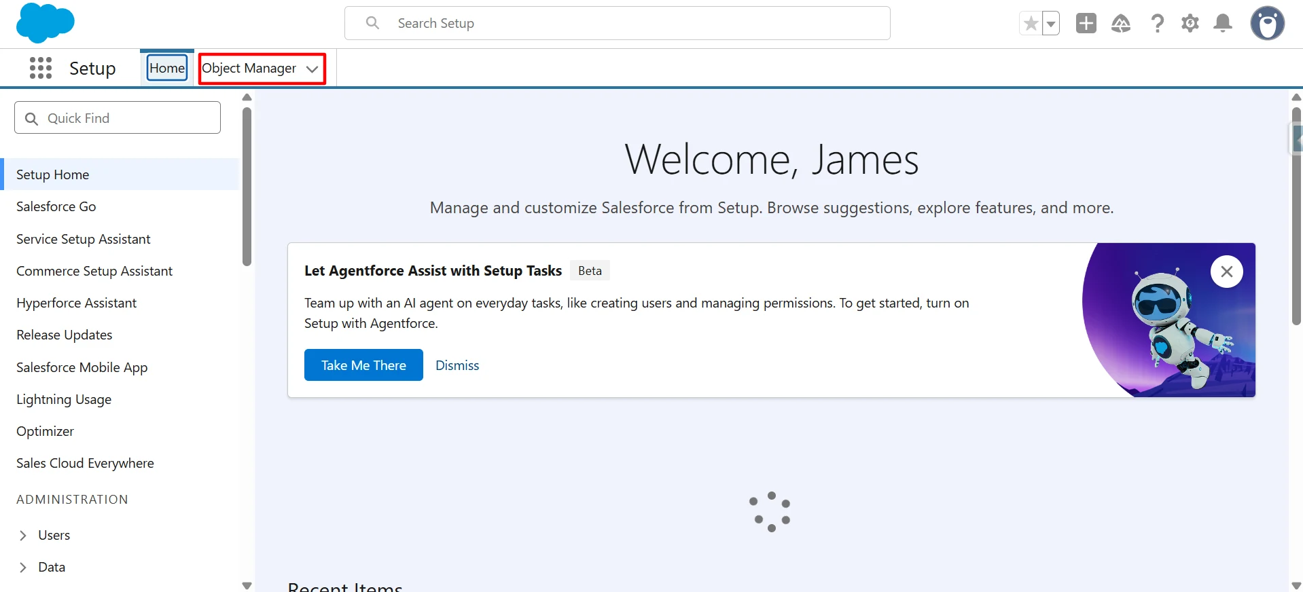1303x592 pixels.
Task: Open the App Launcher dots grid
Action: (41, 68)
